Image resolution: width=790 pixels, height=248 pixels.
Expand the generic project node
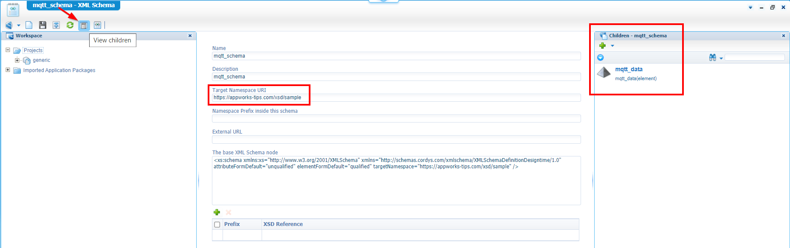point(17,60)
